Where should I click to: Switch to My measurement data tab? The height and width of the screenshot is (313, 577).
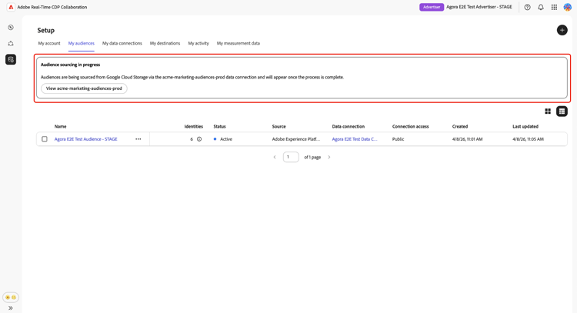coord(238,43)
